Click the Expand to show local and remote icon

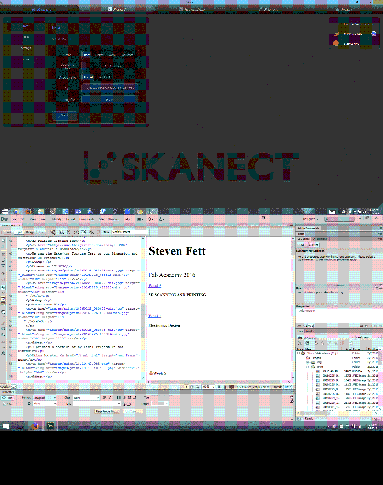[x=350, y=343]
